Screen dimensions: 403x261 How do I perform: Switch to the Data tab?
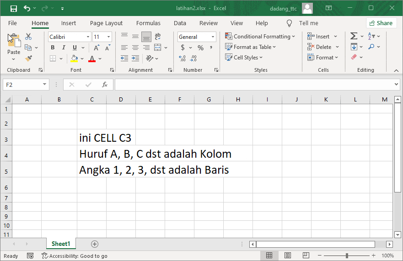pyautogui.click(x=180, y=23)
